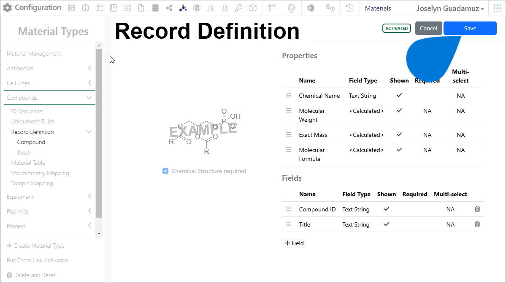This screenshot has height=283, width=506.
Task: Open the location pin icon
Action: pyautogui.click(x=291, y=8)
